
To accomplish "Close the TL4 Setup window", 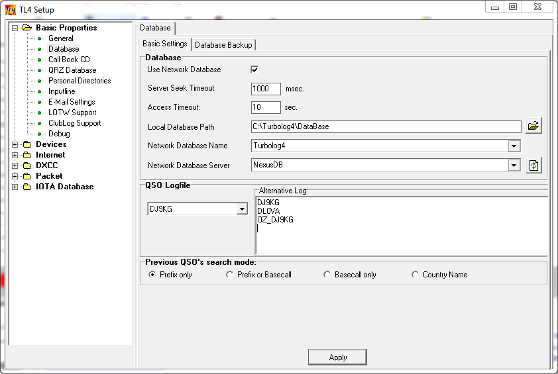I will tap(537, 7).
